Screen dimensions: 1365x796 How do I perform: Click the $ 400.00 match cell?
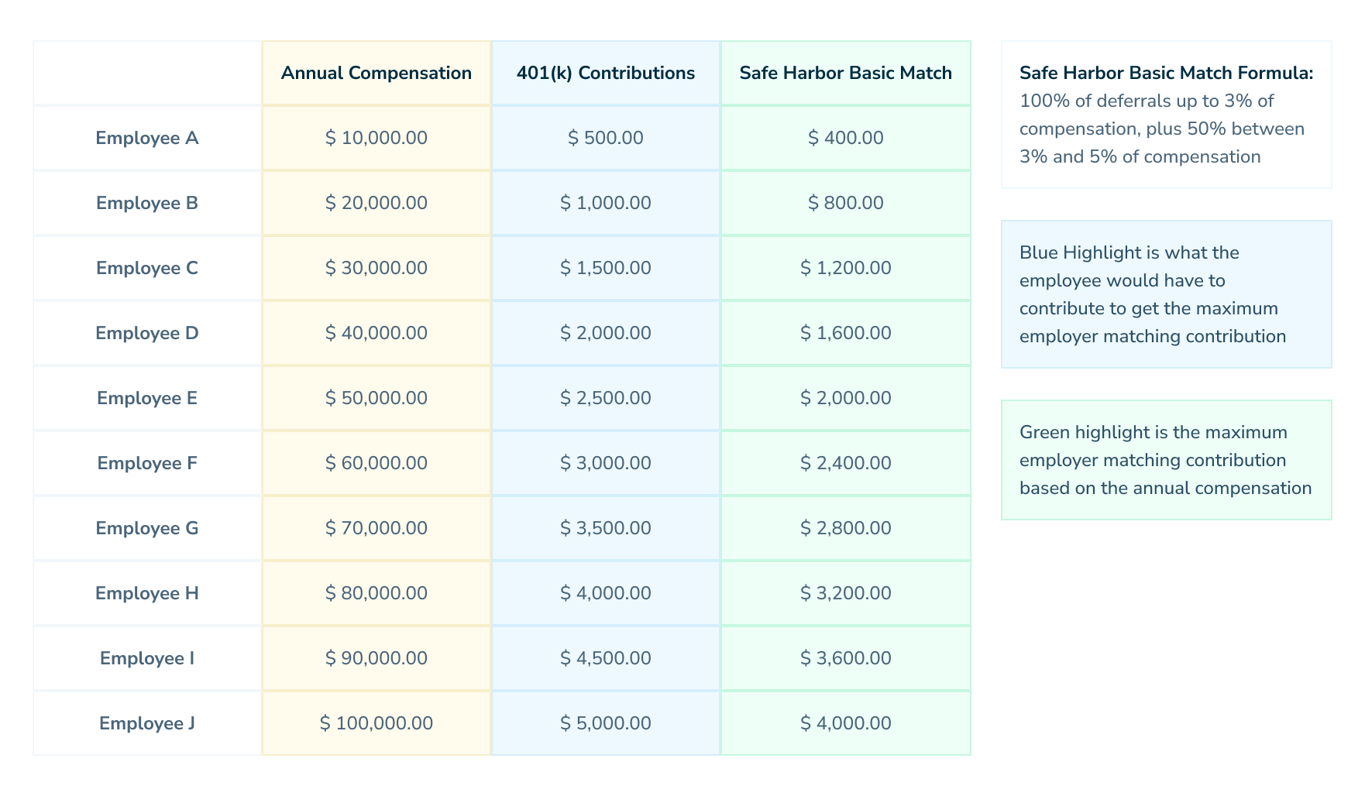pyautogui.click(x=845, y=138)
